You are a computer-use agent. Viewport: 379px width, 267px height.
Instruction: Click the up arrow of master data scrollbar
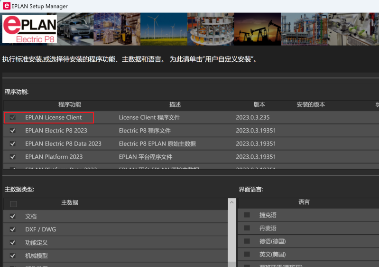point(232,202)
